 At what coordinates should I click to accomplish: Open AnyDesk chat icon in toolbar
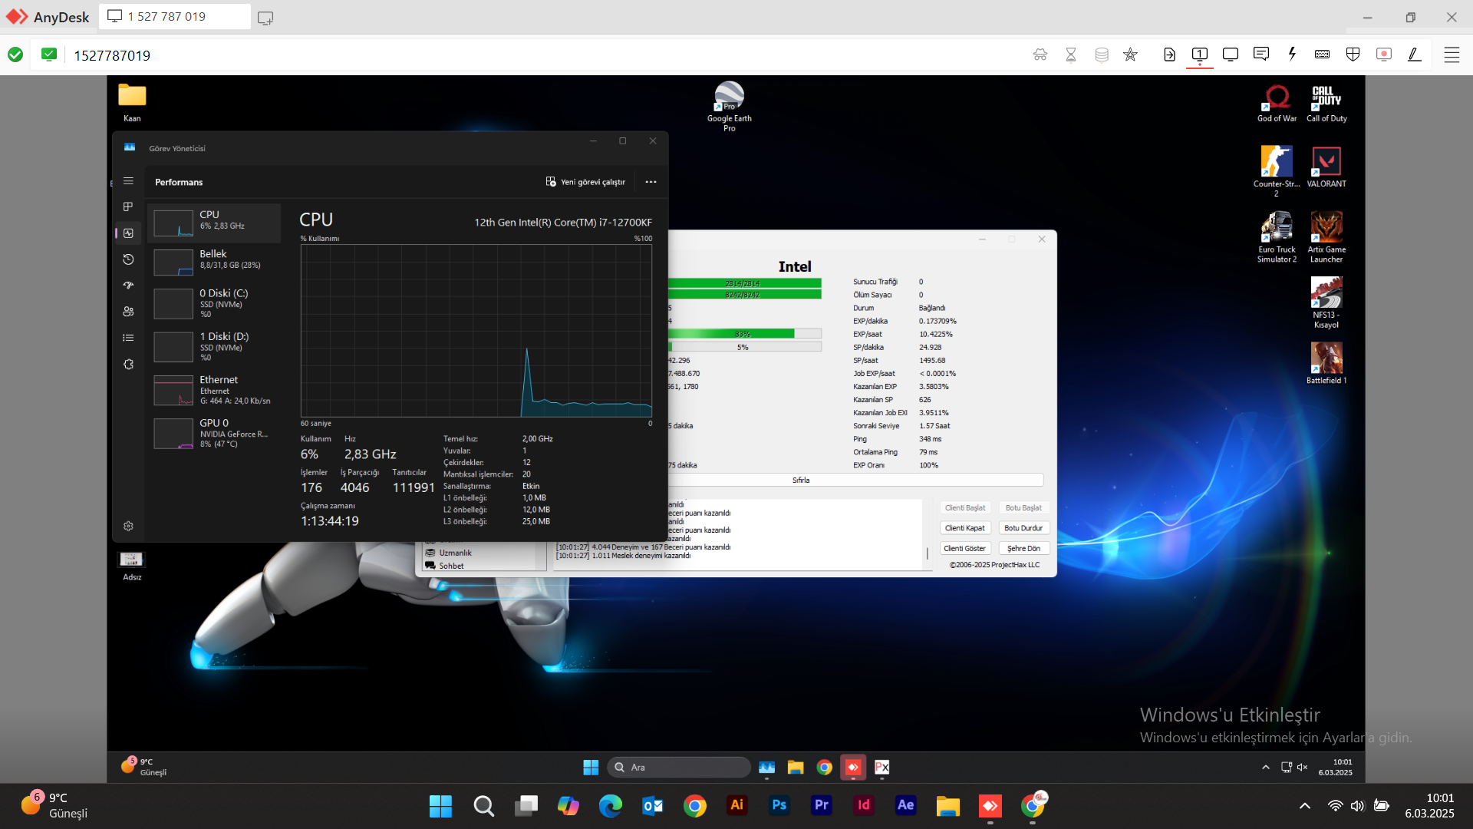click(x=1261, y=54)
